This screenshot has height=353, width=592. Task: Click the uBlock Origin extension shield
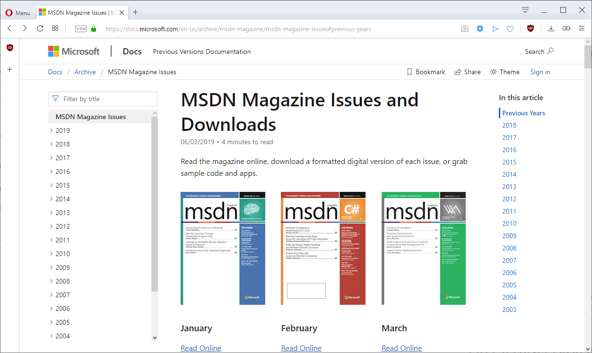[531, 28]
